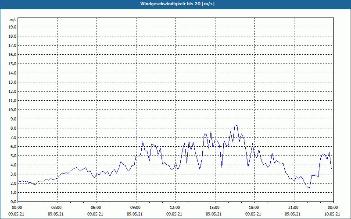Click the 19,0 y-axis value label
This screenshot has width=351, height=219.
13,27
